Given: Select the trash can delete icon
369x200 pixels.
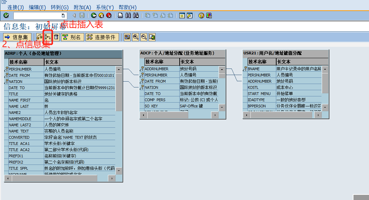Looking at the screenshot, I should click(57, 36).
